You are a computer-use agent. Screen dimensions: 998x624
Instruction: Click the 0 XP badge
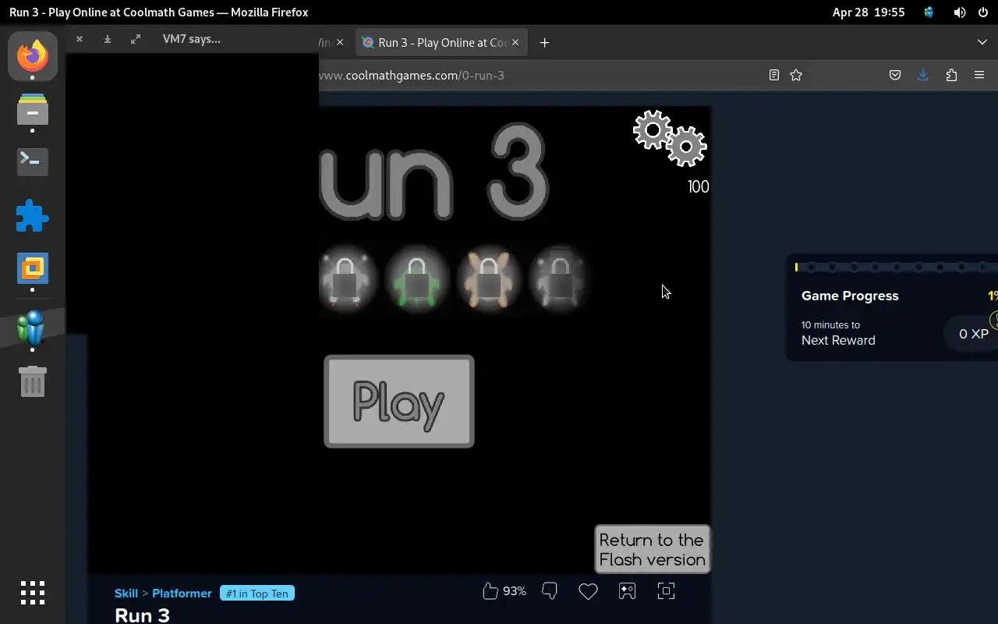click(x=973, y=334)
